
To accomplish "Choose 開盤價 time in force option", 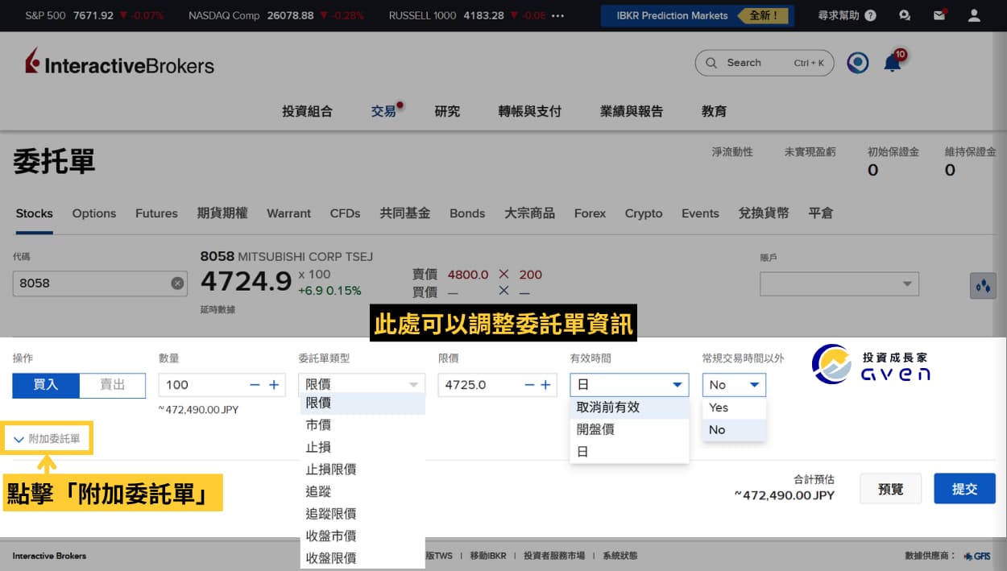I will [x=629, y=430].
